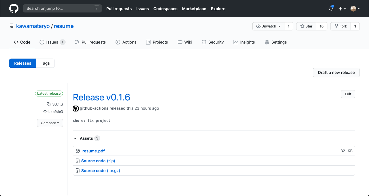Switch to the Actions tab
Viewport: 369px width, 196px height.
tap(126, 42)
